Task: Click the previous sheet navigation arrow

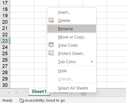Action: [x=9, y=92]
